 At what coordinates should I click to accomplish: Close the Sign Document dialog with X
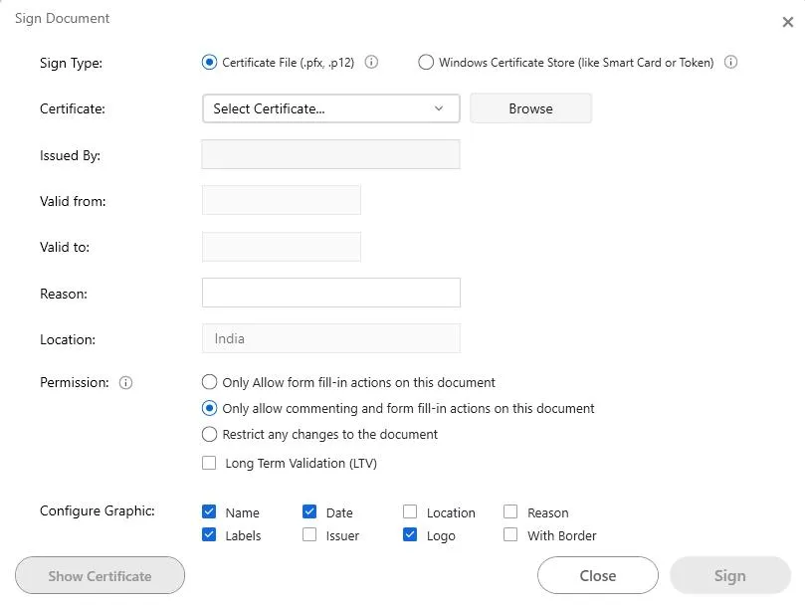pyautogui.click(x=788, y=22)
